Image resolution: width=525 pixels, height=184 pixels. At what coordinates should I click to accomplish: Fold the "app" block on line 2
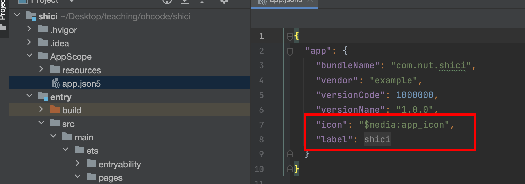[x=290, y=51]
